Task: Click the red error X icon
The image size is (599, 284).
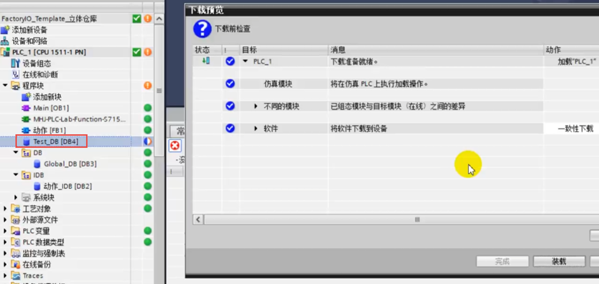Action: click(174, 146)
